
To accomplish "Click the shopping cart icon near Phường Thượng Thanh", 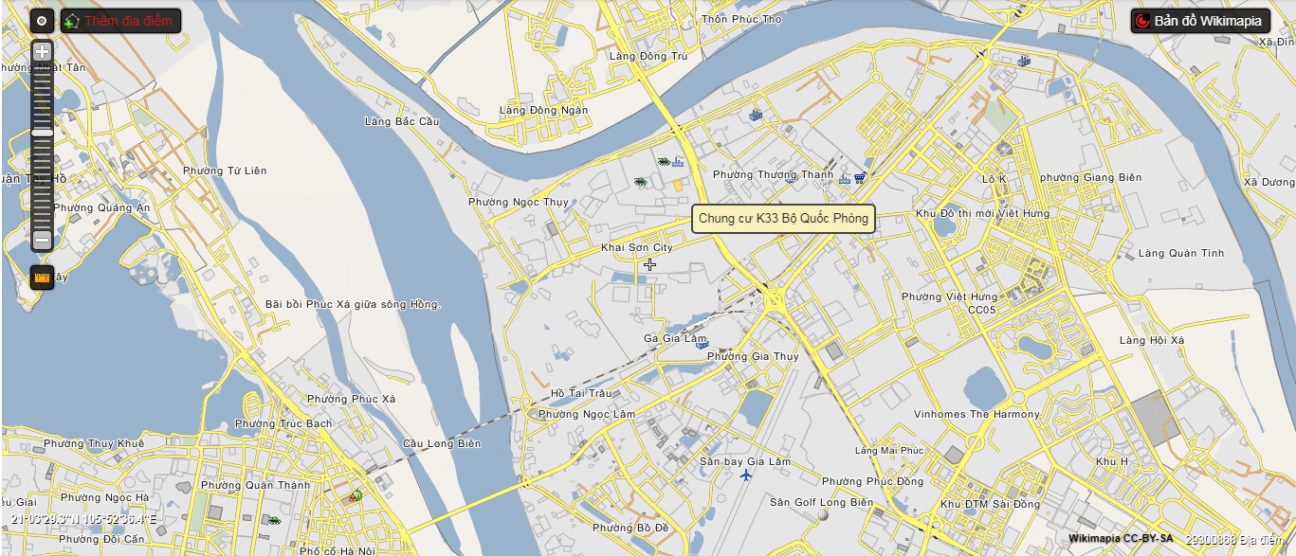I will [859, 177].
